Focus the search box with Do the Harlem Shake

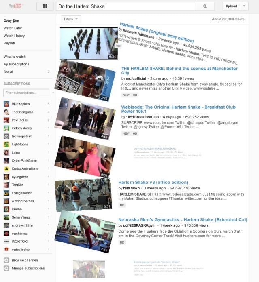(126, 6)
